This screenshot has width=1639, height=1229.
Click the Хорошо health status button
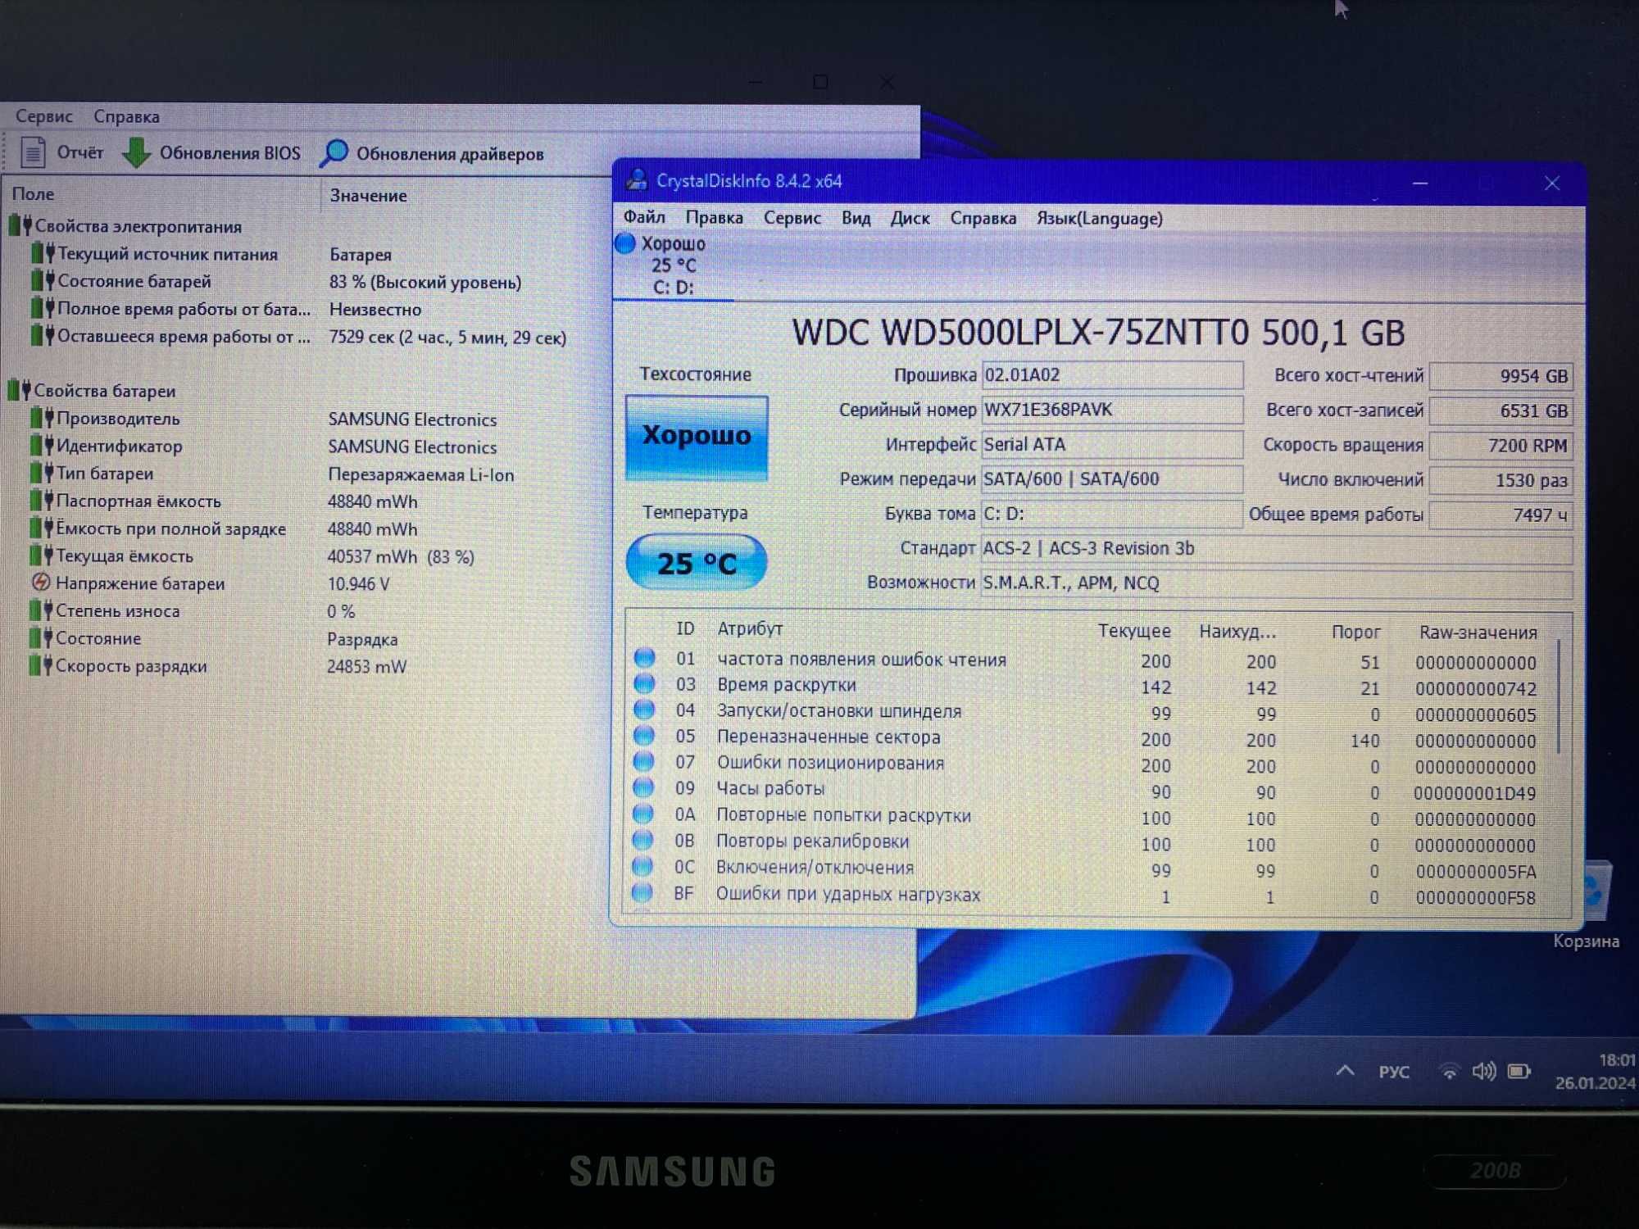click(697, 437)
